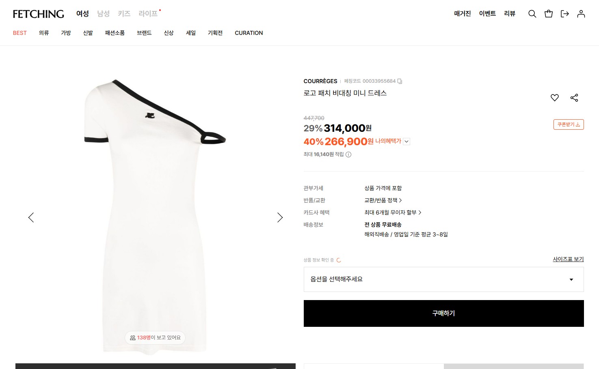Image resolution: width=599 pixels, height=369 pixels.
Task: Open the user profile icon
Action: [x=581, y=14]
